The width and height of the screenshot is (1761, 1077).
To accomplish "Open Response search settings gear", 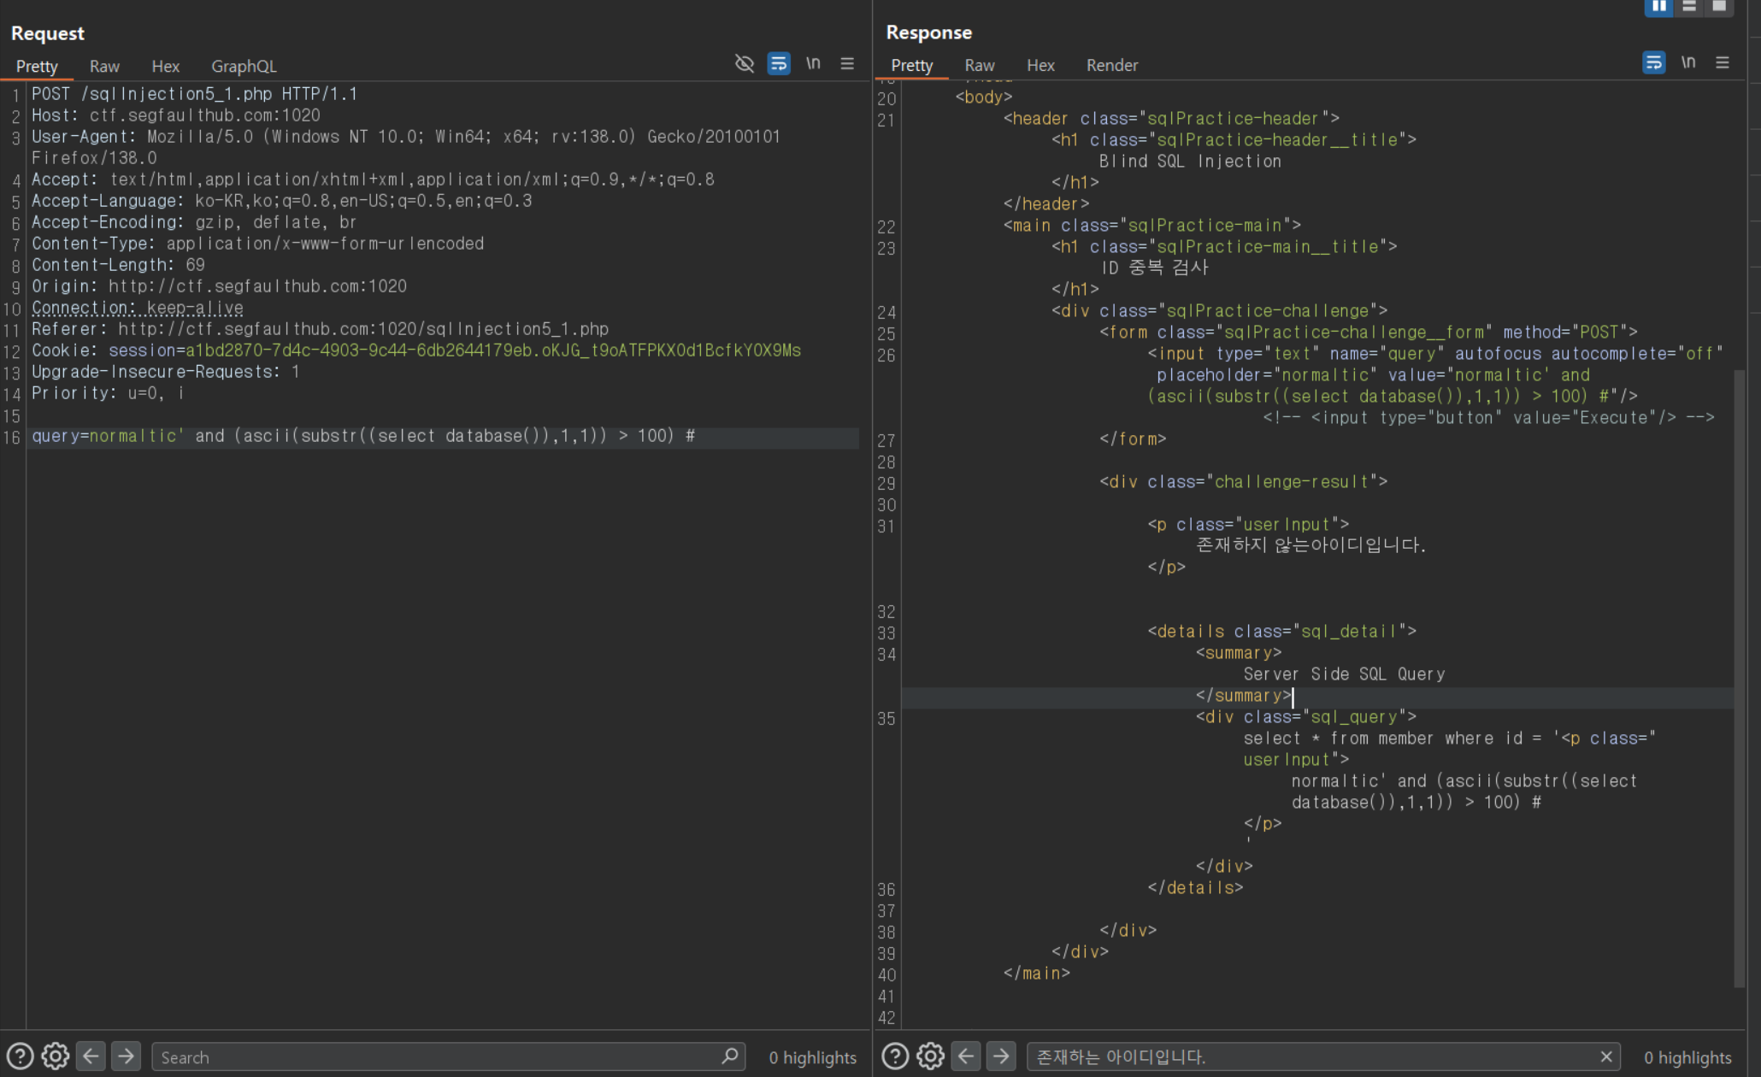I will pyautogui.click(x=930, y=1056).
